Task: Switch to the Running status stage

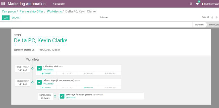Action: click(200, 25)
